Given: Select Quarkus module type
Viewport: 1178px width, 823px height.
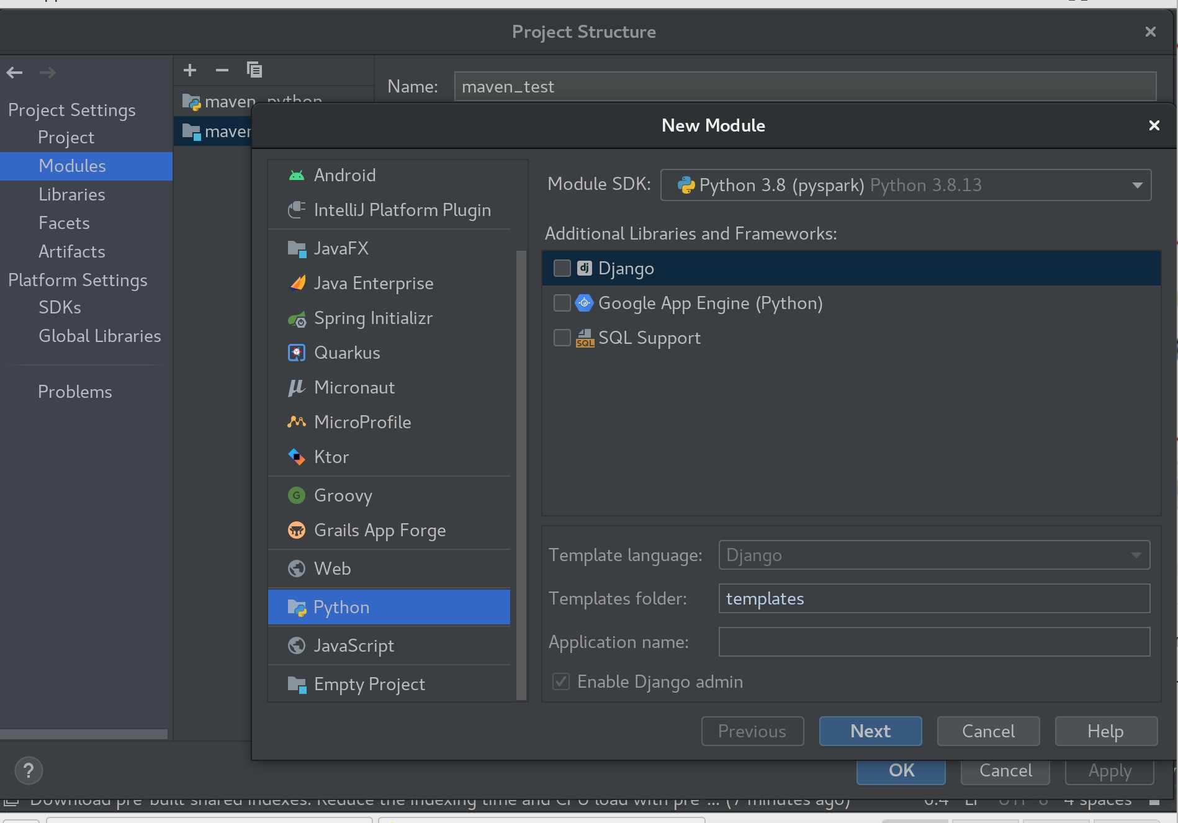Looking at the screenshot, I should [x=389, y=353].
